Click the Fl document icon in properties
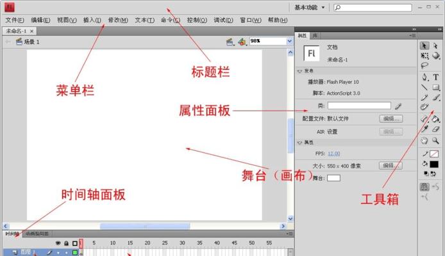The width and height of the screenshot is (445, 256). pos(312,53)
